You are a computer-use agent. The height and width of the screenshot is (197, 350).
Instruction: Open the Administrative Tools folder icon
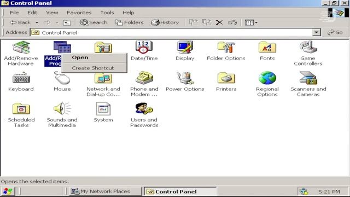[x=103, y=47]
